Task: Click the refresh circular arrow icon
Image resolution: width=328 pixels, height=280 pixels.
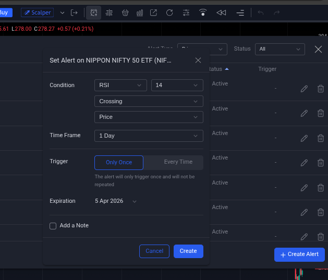Action: coord(169,13)
